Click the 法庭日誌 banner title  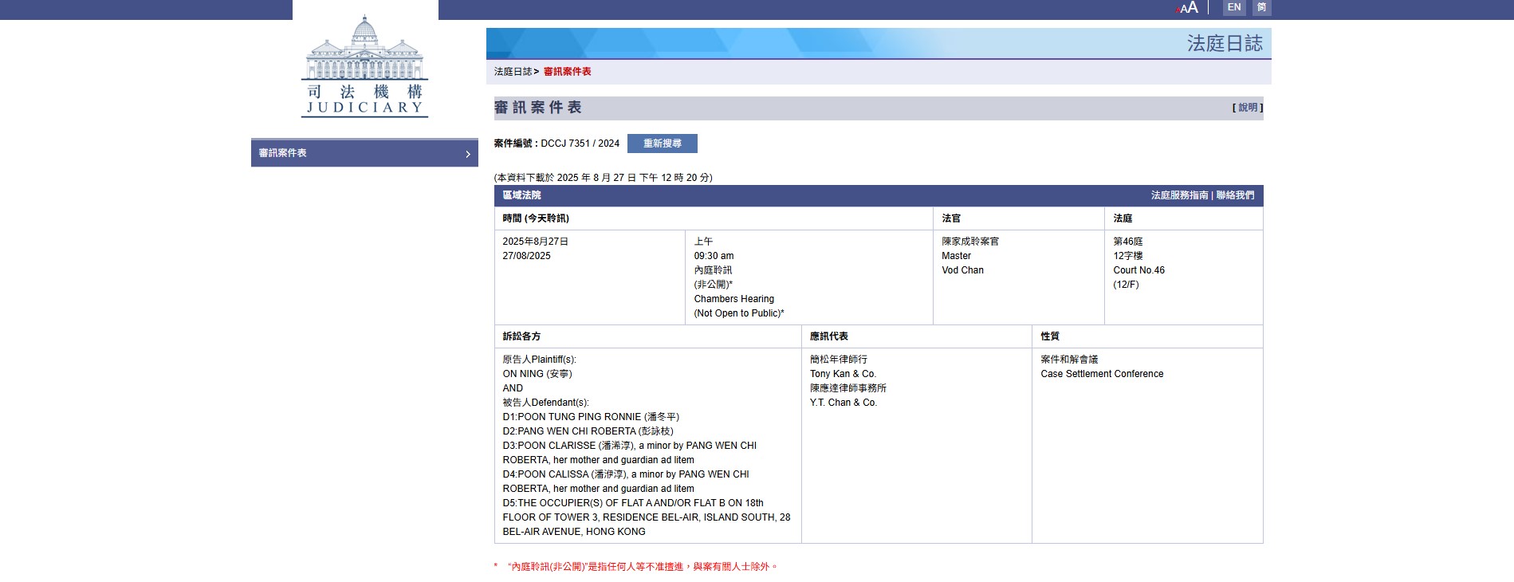pos(1224,43)
